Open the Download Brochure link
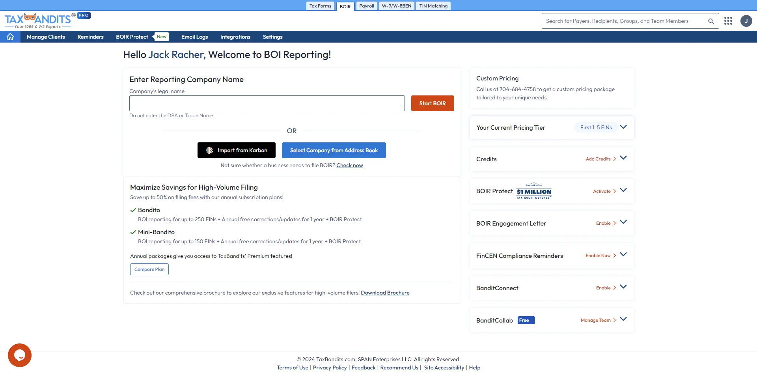 click(385, 293)
